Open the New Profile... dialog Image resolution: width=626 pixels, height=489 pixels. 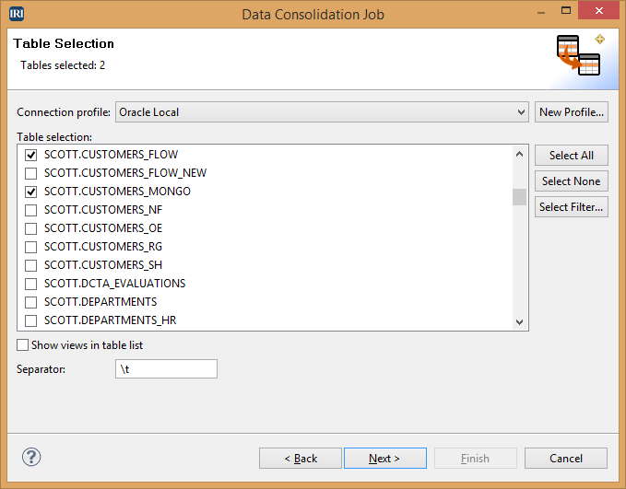click(x=572, y=112)
